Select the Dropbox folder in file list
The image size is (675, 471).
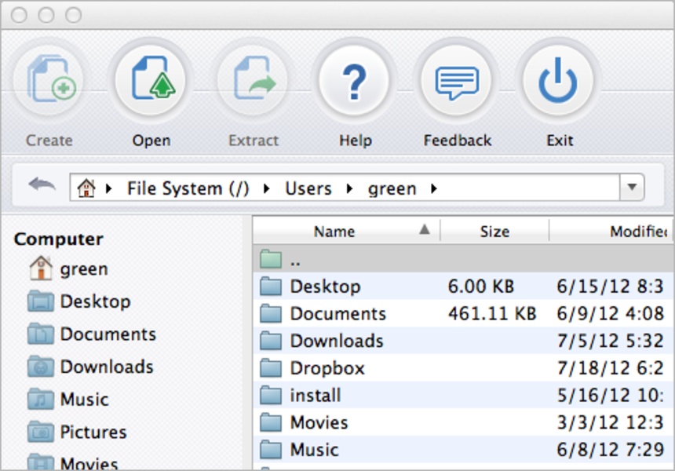tap(327, 368)
